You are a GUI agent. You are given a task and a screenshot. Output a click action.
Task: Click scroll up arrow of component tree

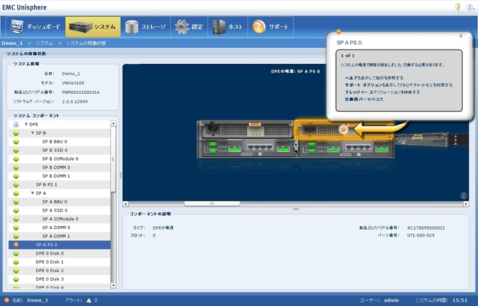[x=113, y=124]
